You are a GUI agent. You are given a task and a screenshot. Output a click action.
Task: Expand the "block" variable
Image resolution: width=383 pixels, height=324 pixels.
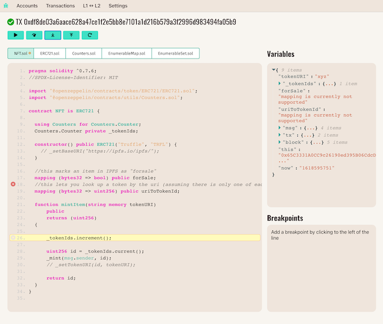280,142
